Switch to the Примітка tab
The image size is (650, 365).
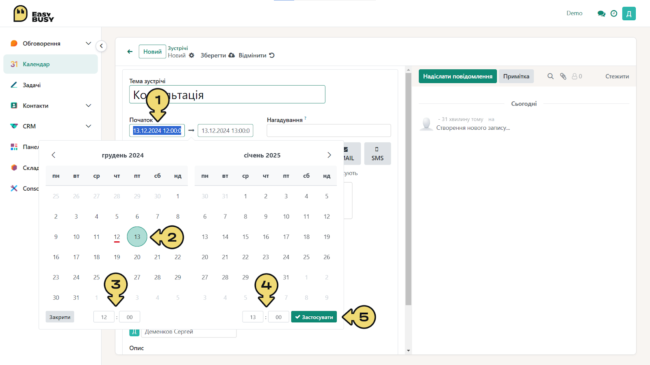pyautogui.click(x=516, y=76)
